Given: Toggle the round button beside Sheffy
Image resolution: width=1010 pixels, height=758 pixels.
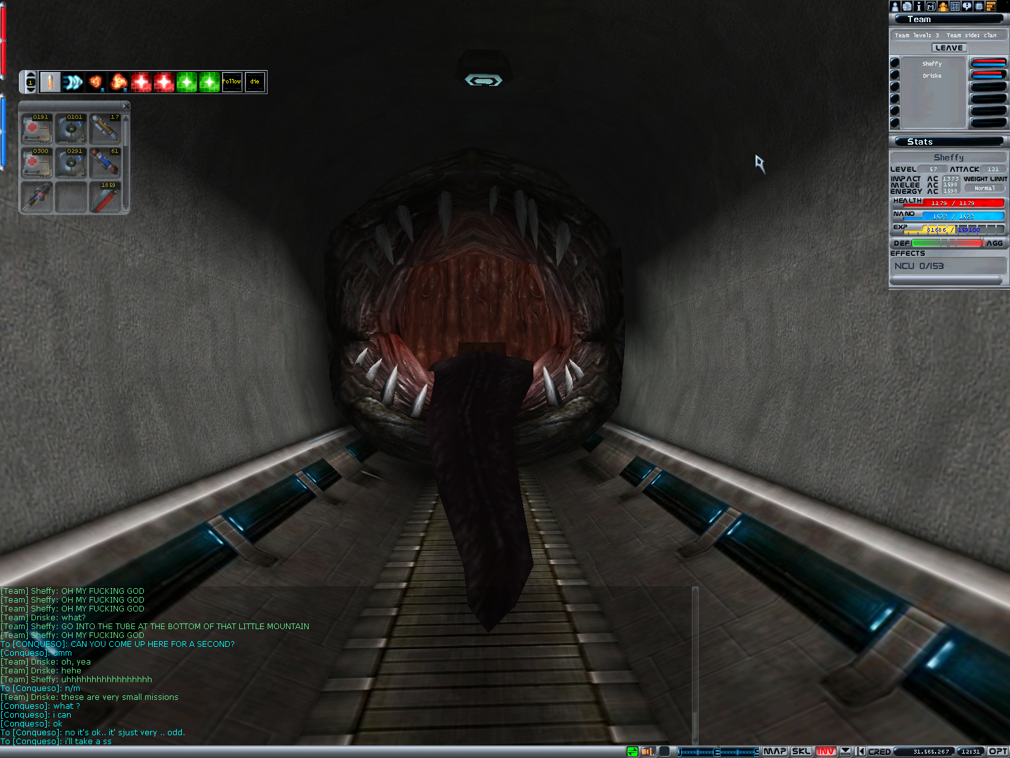Looking at the screenshot, I should click(x=894, y=63).
